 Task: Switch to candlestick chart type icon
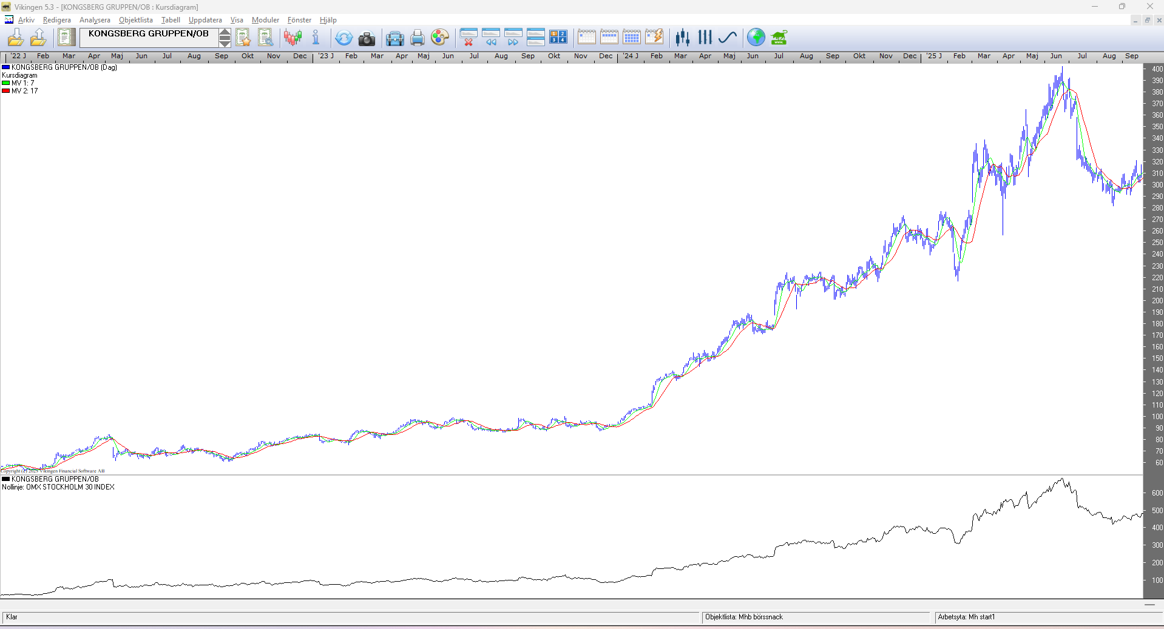pos(682,38)
